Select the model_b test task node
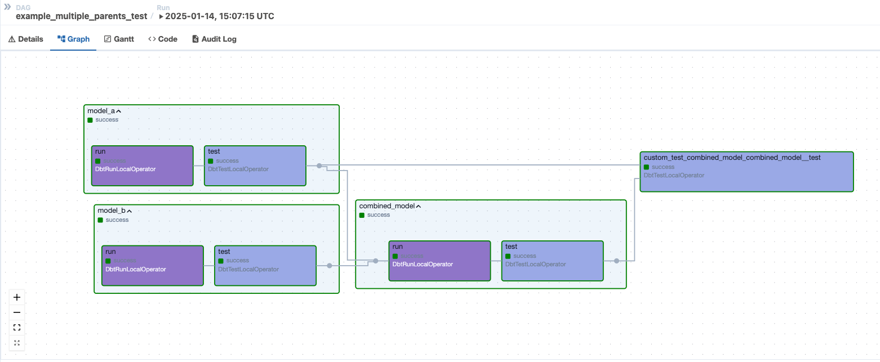The image size is (880, 362). point(265,266)
